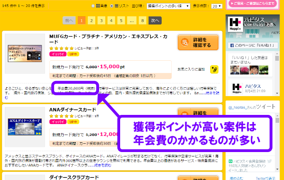
Task: Click the イッパイ badge on MUFG card
Action: tap(58, 54)
